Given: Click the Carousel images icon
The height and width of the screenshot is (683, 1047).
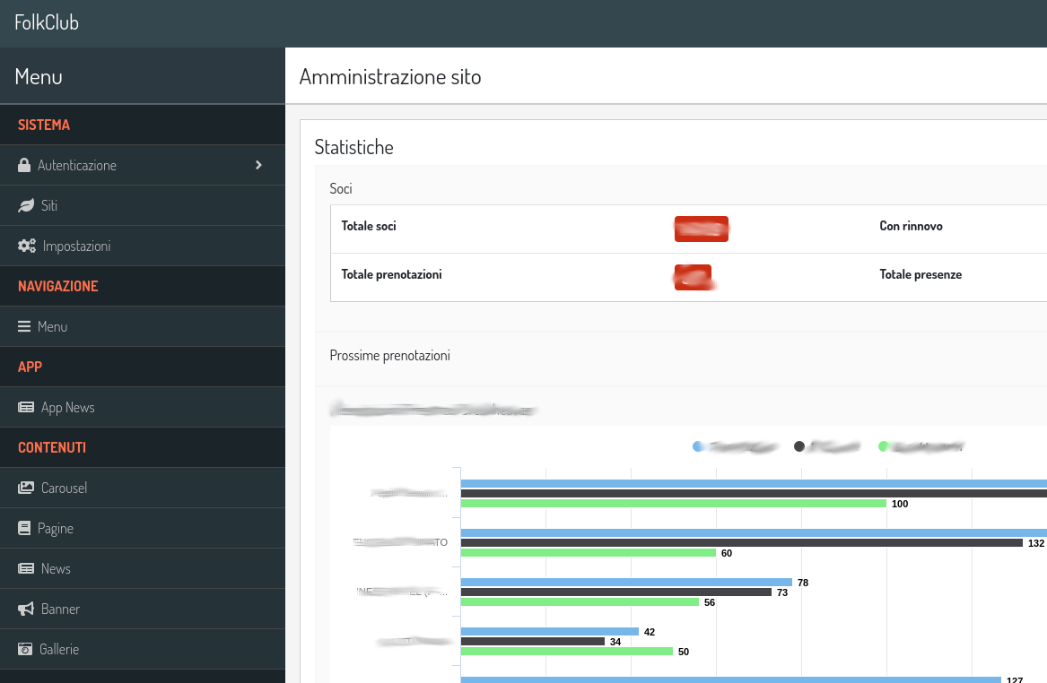Looking at the screenshot, I should pyautogui.click(x=27, y=488).
